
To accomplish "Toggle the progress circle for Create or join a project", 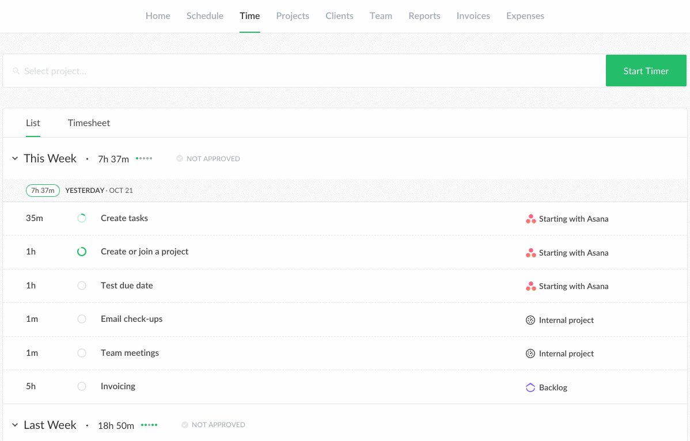I will tap(82, 252).
